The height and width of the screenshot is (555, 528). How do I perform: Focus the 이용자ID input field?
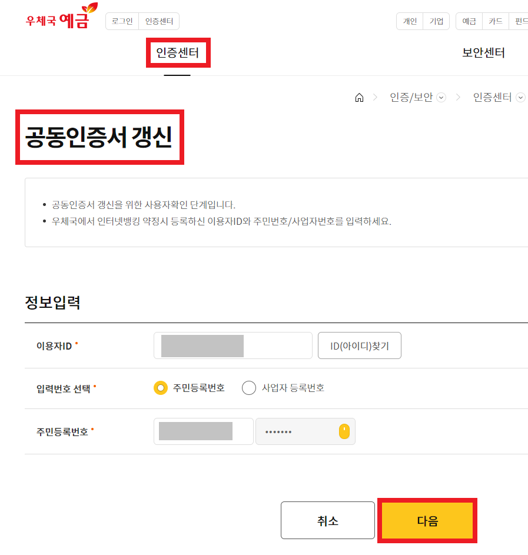pyautogui.click(x=233, y=346)
